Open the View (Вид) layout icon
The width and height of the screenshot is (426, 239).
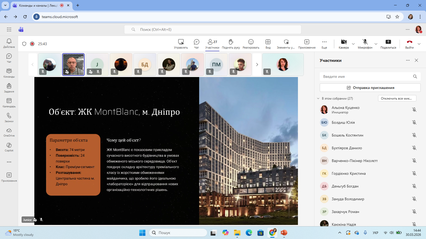pos(268,42)
